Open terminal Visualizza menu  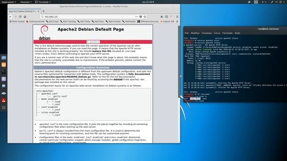207,33
